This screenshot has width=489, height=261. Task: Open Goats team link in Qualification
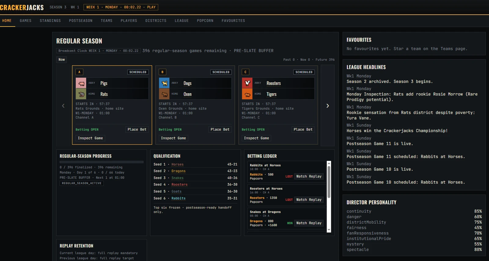(x=176, y=191)
